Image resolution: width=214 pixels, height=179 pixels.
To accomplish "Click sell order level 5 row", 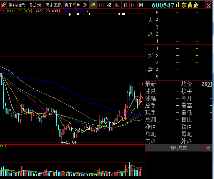I will 184,13.
